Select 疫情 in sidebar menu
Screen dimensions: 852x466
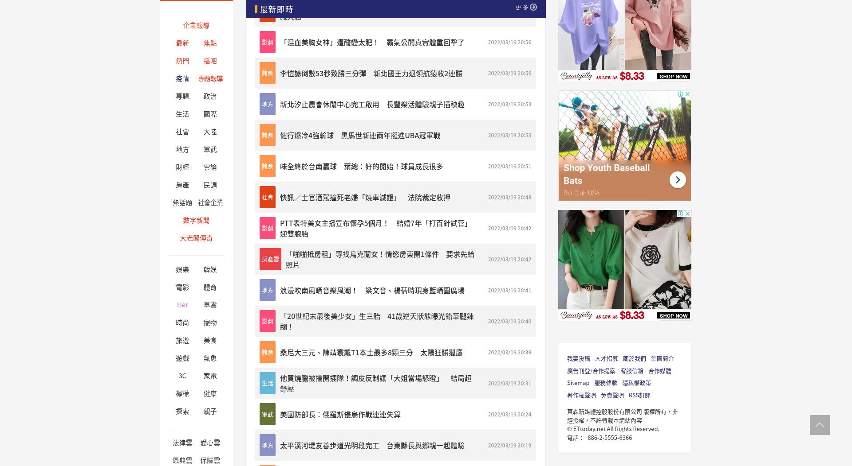[182, 78]
